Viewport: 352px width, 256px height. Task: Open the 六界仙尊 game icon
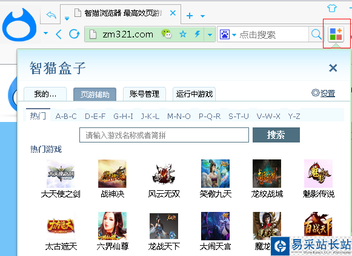pyautogui.click(x=112, y=226)
